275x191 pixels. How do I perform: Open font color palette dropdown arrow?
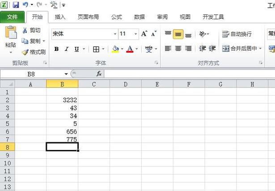(137, 49)
